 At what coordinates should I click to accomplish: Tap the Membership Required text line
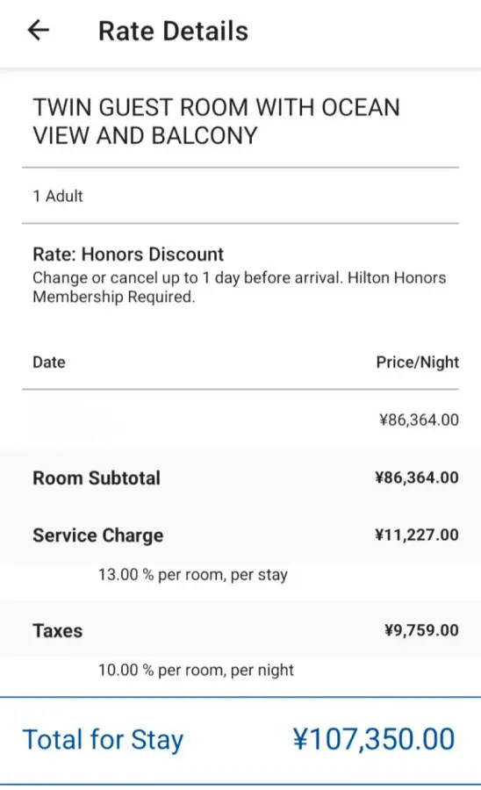[113, 297]
